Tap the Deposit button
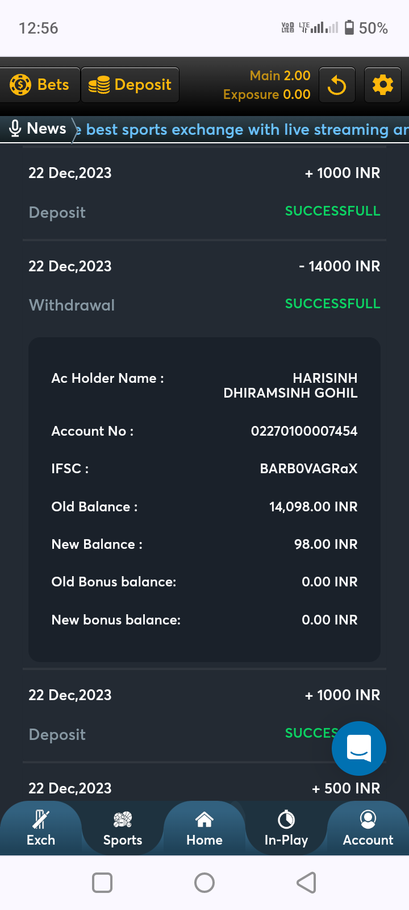This screenshot has width=409, height=910. tap(130, 85)
